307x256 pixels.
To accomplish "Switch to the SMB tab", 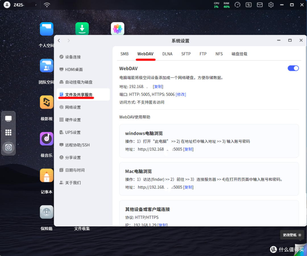I will [x=125, y=54].
